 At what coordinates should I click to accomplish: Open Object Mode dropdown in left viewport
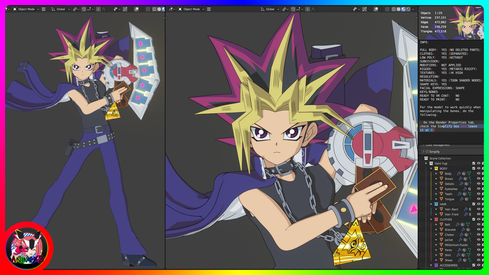point(26,9)
